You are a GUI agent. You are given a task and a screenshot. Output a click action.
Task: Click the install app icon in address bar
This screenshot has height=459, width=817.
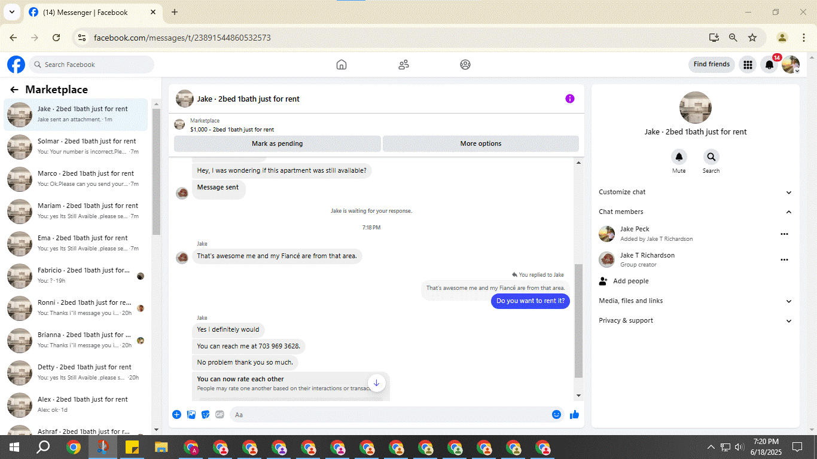[714, 38]
